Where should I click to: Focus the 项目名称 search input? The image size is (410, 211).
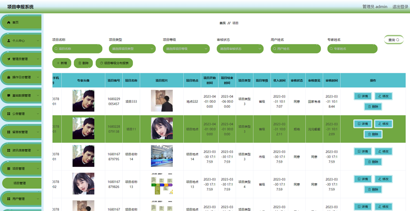(x=78, y=48)
